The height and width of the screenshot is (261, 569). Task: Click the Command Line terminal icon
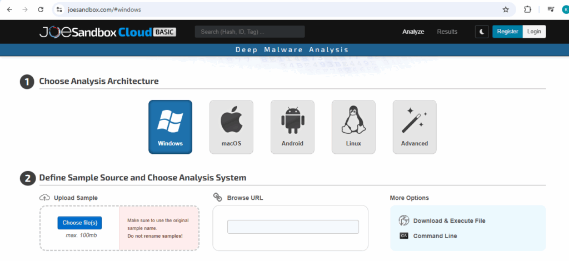pos(404,236)
